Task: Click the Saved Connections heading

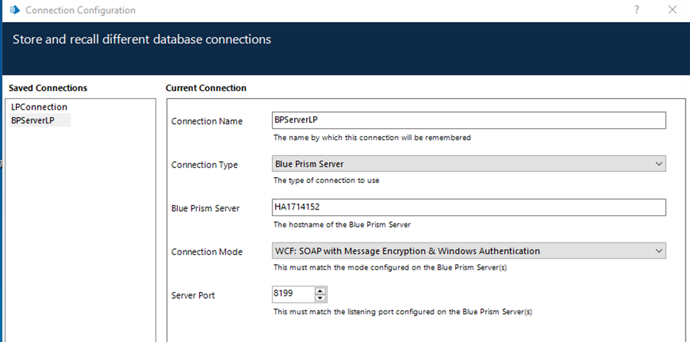Action: point(48,88)
